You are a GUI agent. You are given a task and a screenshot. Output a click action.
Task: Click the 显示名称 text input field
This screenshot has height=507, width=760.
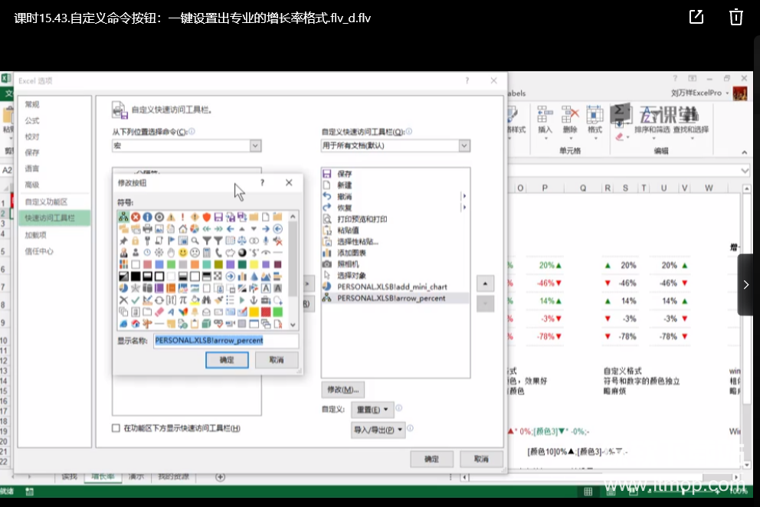[225, 340]
